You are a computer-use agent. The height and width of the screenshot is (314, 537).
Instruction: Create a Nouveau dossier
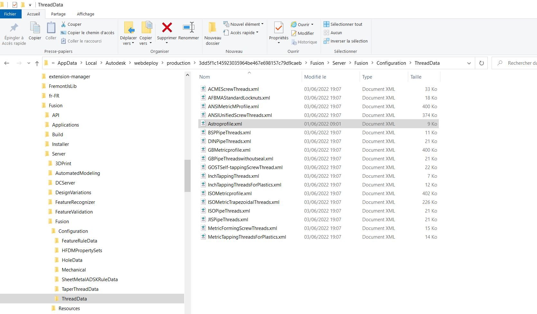click(212, 34)
